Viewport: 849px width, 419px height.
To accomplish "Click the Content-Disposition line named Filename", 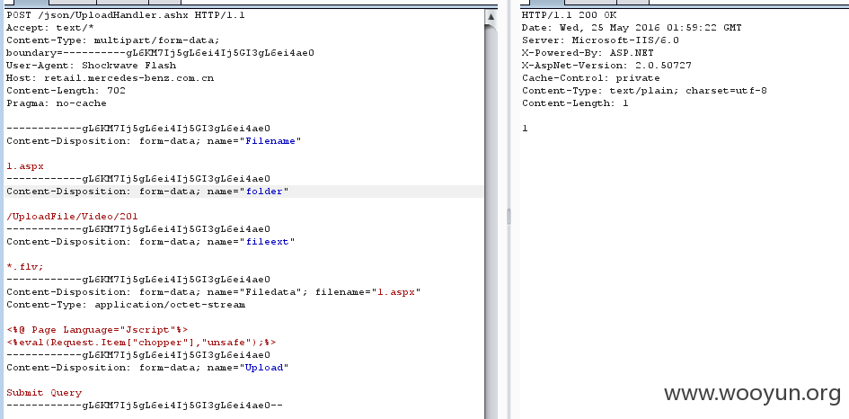I will click(154, 141).
